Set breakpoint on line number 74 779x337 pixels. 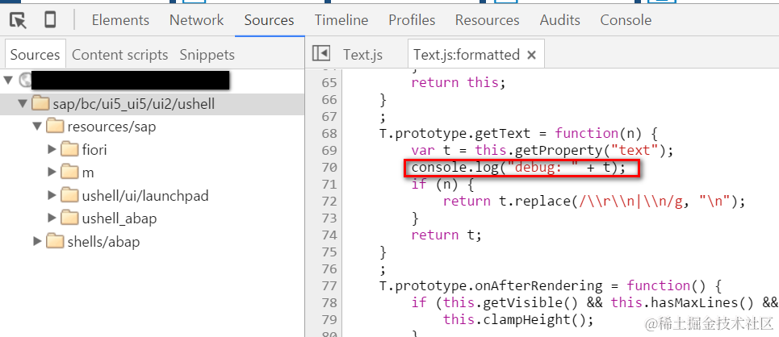[x=329, y=235]
